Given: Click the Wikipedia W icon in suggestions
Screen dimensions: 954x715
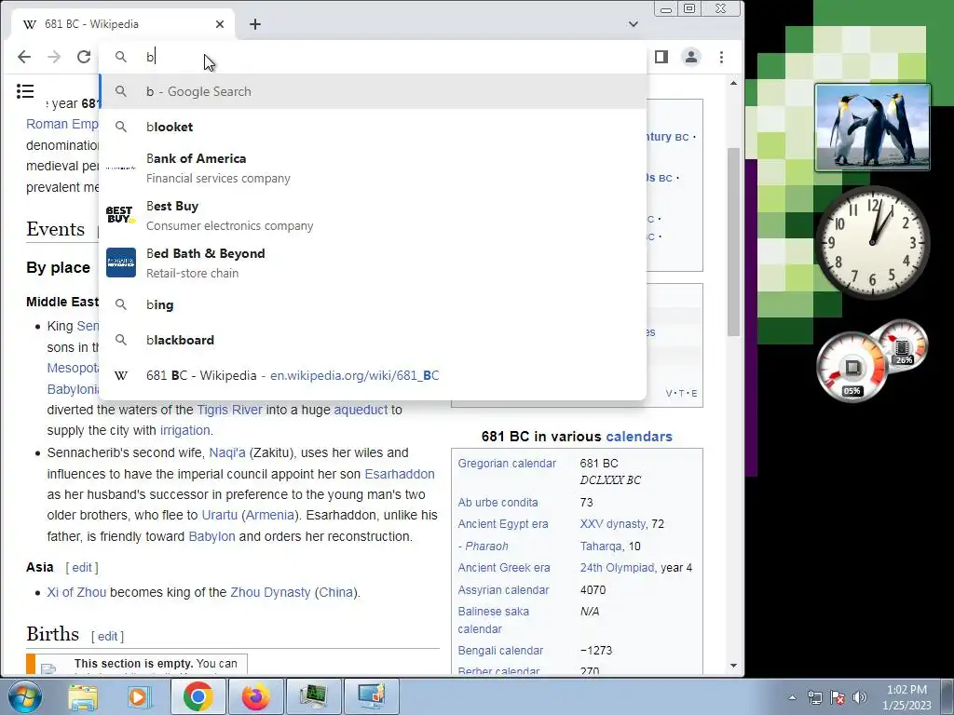Looking at the screenshot, I should pyautogui.click(x=120, y=376).
